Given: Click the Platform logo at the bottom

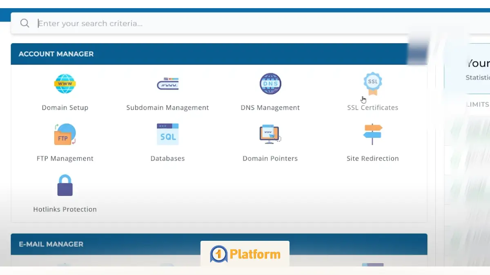Looking at the screenshot, I should 245,253.
